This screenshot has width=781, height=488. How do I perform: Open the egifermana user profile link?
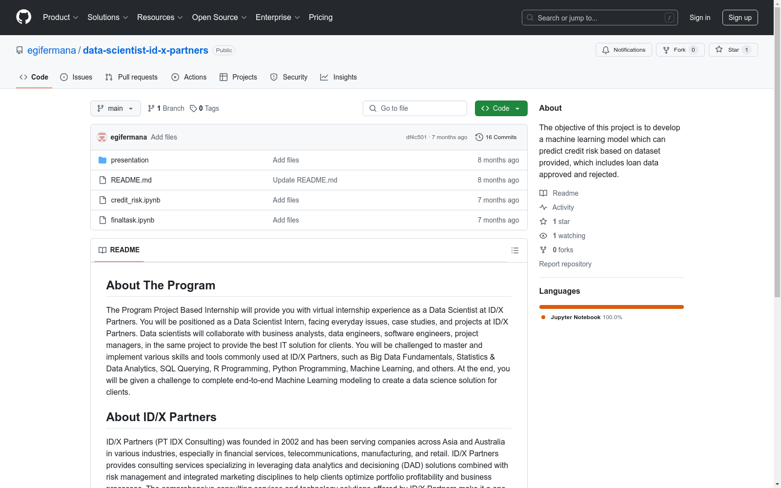(52, 50)
